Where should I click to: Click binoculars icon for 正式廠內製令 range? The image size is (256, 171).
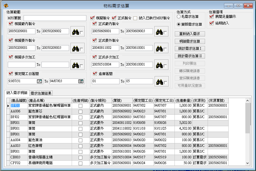tap(159, 31)
